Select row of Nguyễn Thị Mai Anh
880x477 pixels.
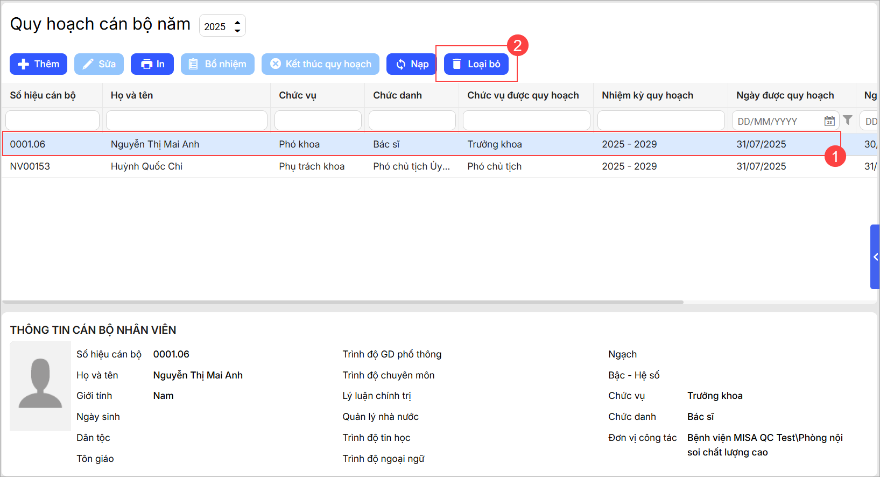click(154, 144)
